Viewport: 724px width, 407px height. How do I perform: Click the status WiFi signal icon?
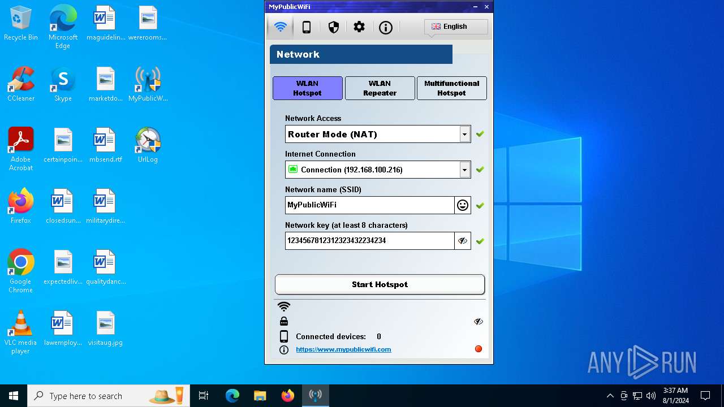284,306
